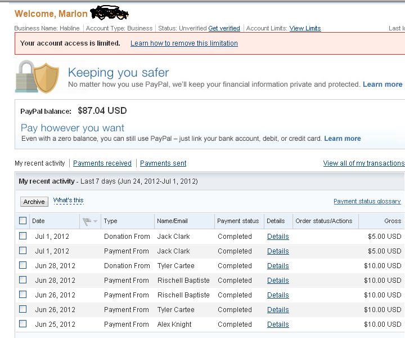This screenshot has width=405, height=338.
Task: Open the What's this help link
Action: (x=69, y=201)
